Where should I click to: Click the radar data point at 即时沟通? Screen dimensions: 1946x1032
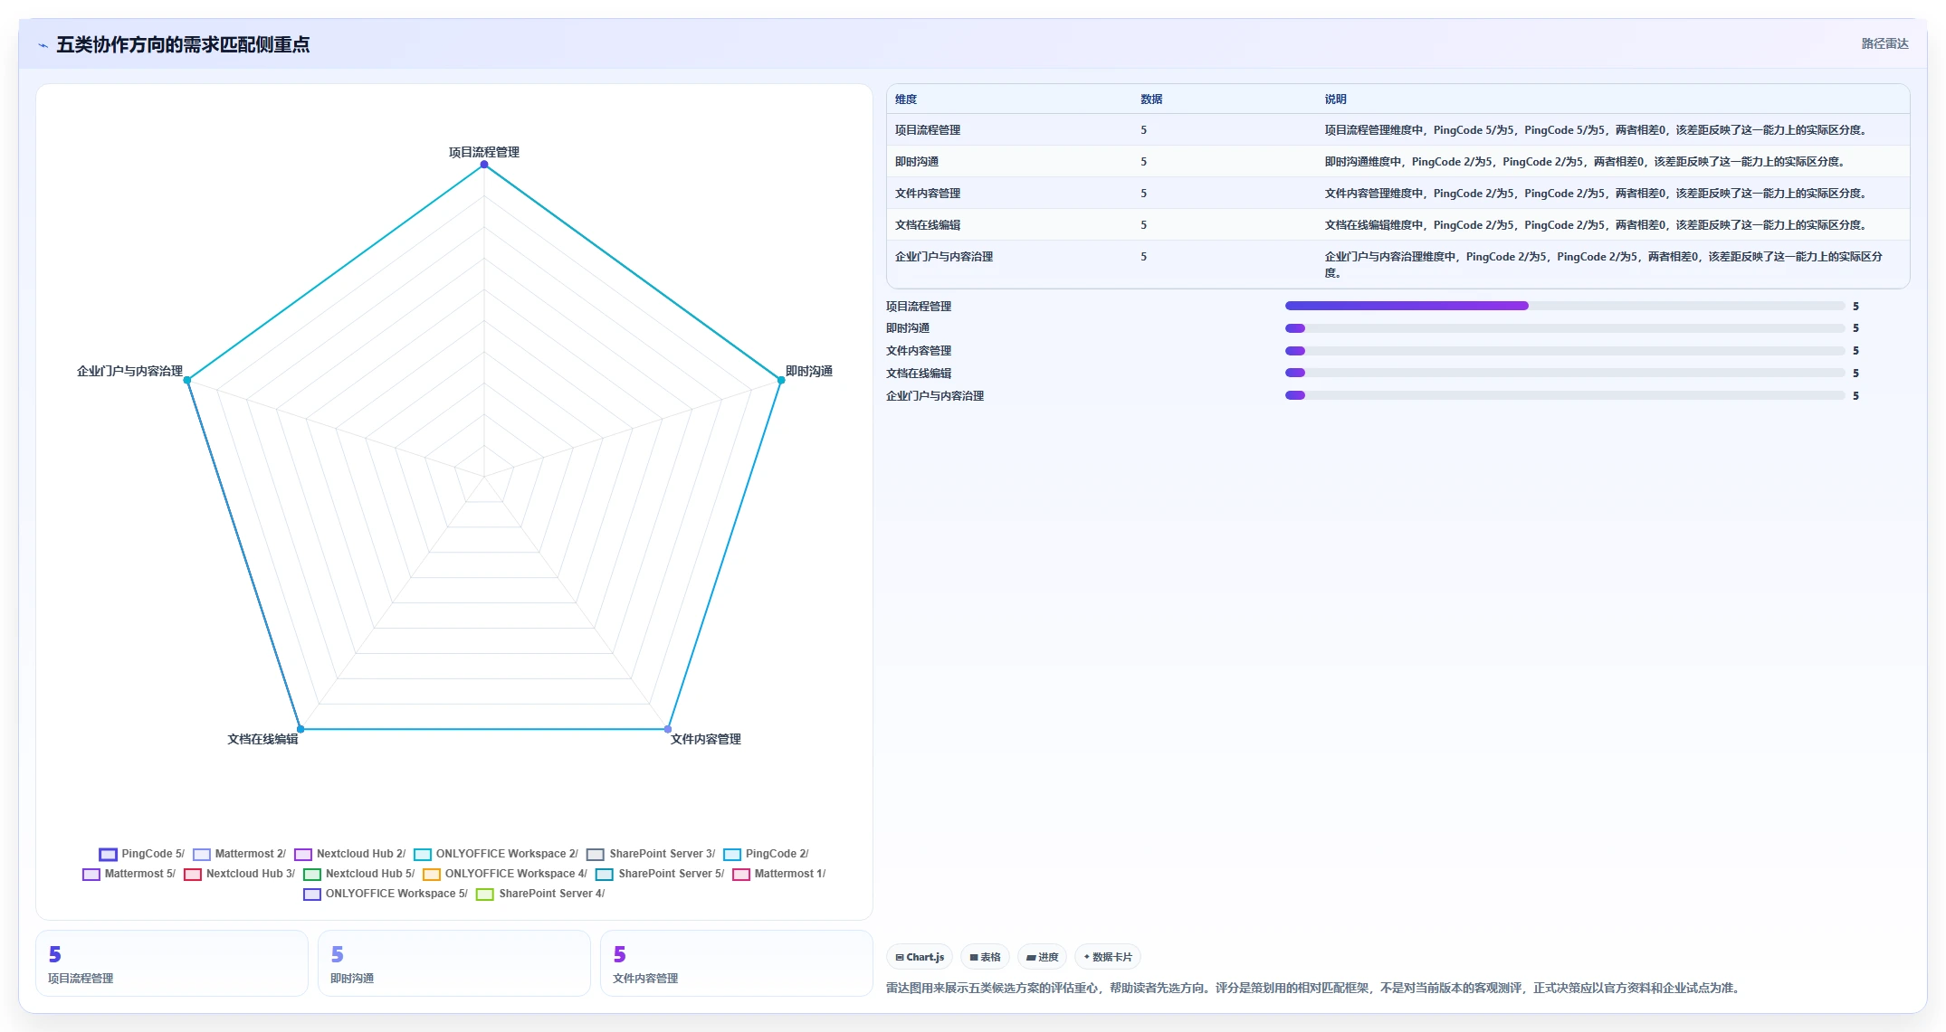(781, 380)
